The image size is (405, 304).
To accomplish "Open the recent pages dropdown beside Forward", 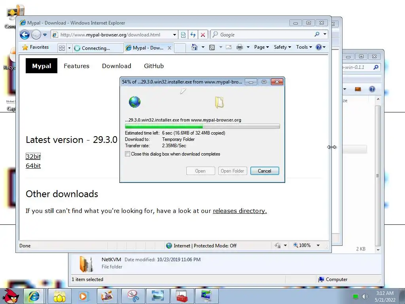I will tap(45, 35).
